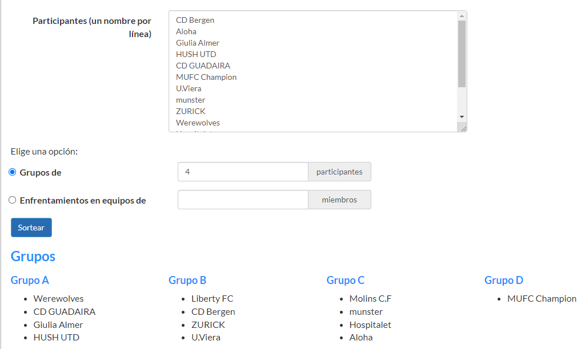This screenshot has height=349, width=585.
Task: Grab the participants list scrollbar thumb
Action: [x=462, y=54]
